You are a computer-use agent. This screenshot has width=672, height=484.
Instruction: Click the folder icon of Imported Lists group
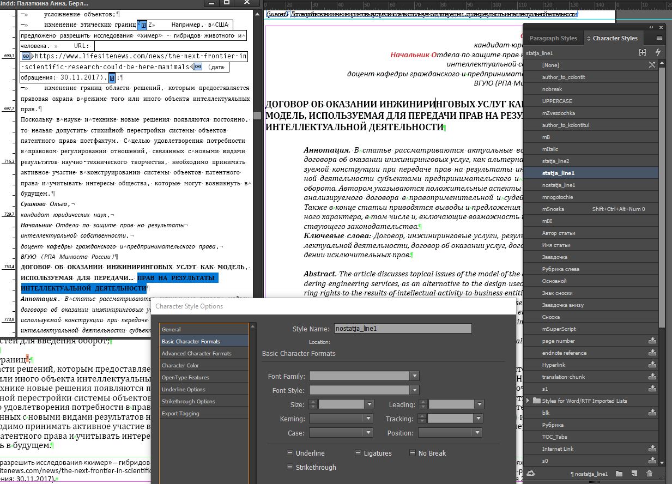pyautogui.click(x=536, y=401)
